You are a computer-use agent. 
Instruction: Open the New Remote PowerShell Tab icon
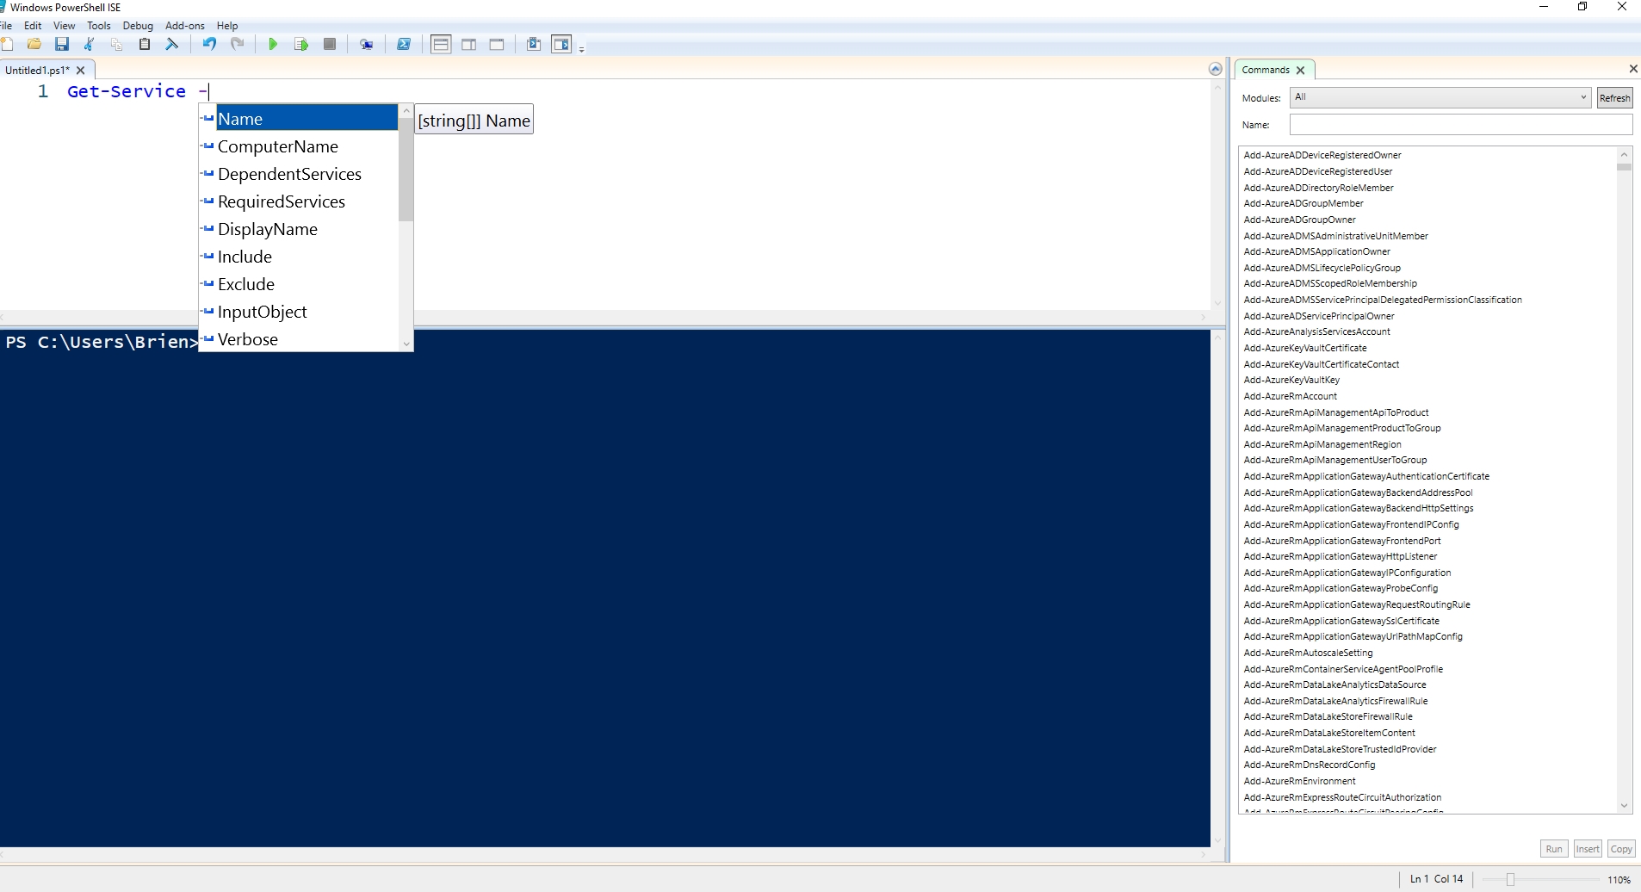(x=368, y=44)
